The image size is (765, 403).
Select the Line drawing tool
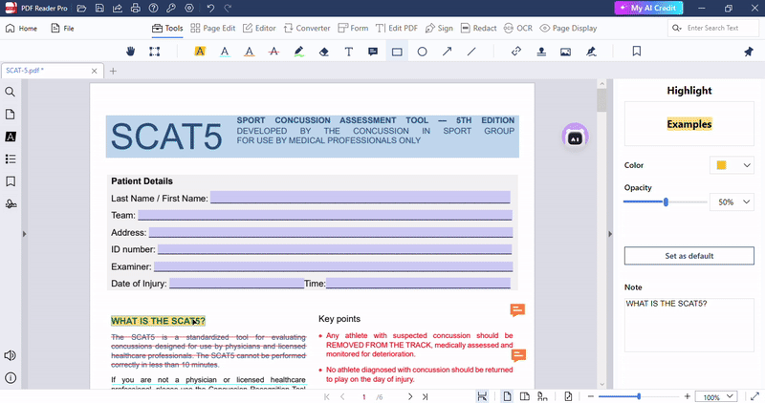coord(471,52)
